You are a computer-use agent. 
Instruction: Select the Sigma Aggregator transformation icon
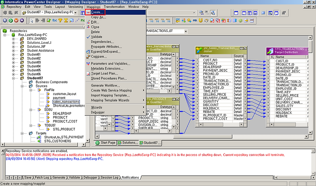pyautogui.click(x=66, y=21)
